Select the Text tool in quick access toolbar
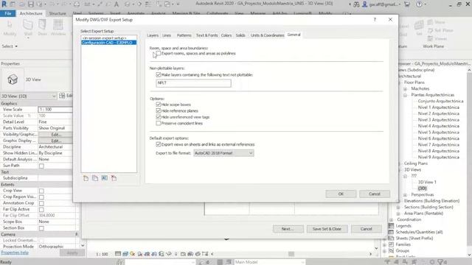The height and width of the screenshot is (265, 472). pyautogui.click(x=117, y=4)
